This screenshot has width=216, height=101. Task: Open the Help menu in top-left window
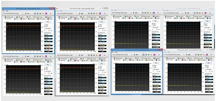(7, 11)
